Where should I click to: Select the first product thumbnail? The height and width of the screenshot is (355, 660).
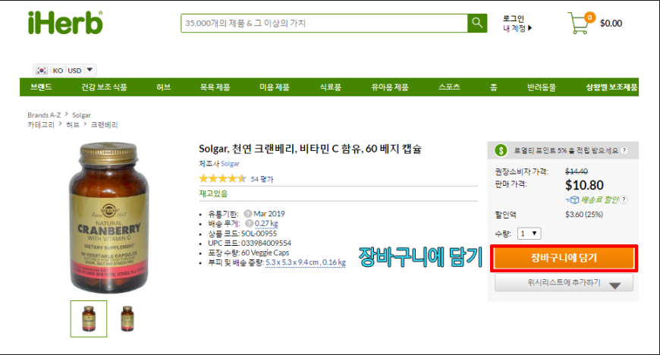click(89, 319)
